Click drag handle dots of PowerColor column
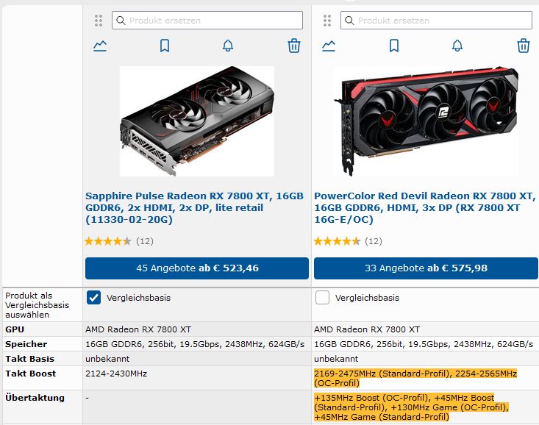 (x=327, y=21)
